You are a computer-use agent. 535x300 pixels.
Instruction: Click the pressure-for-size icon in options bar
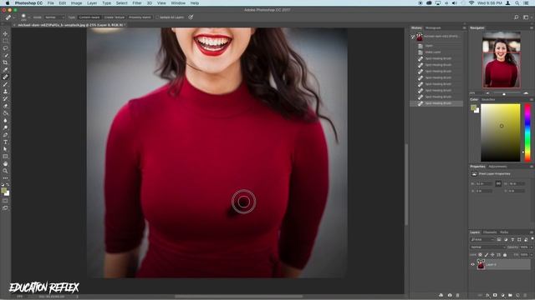191,17
